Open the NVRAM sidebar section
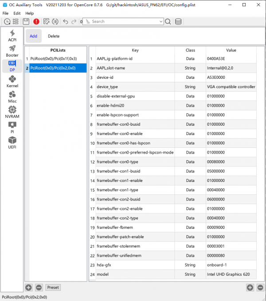The height and width of the screenshot is (301, 266). [x=12, y=112]
